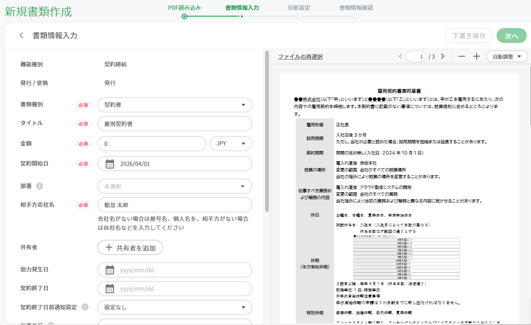Click the 契約終了日 date input field
The image size is (531, 325).
[175, 288]
